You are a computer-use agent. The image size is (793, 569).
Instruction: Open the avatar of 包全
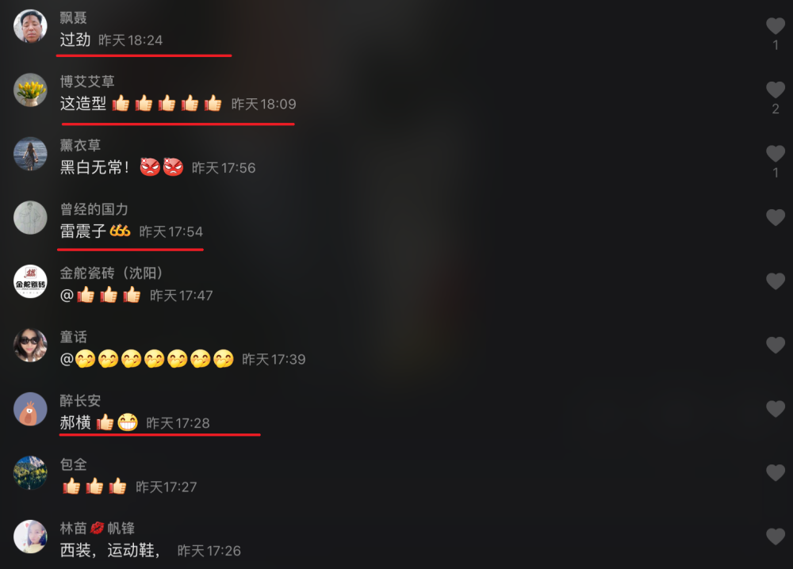30,473
